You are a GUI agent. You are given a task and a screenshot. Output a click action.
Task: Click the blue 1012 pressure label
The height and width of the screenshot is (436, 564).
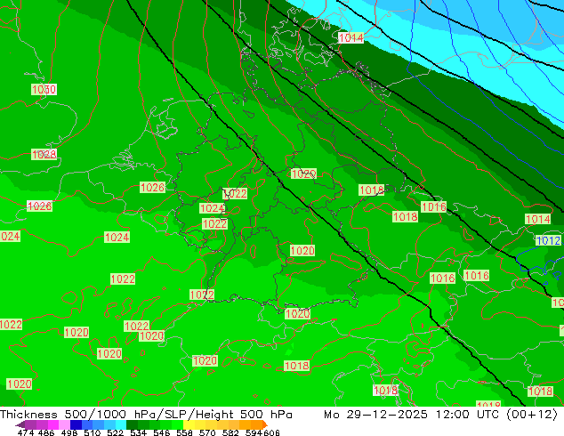click(548, 240)
